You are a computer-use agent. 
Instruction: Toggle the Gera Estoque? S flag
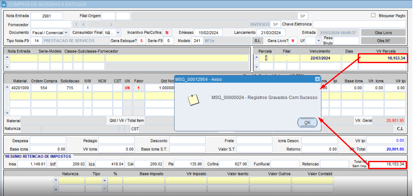coord(141,41)
